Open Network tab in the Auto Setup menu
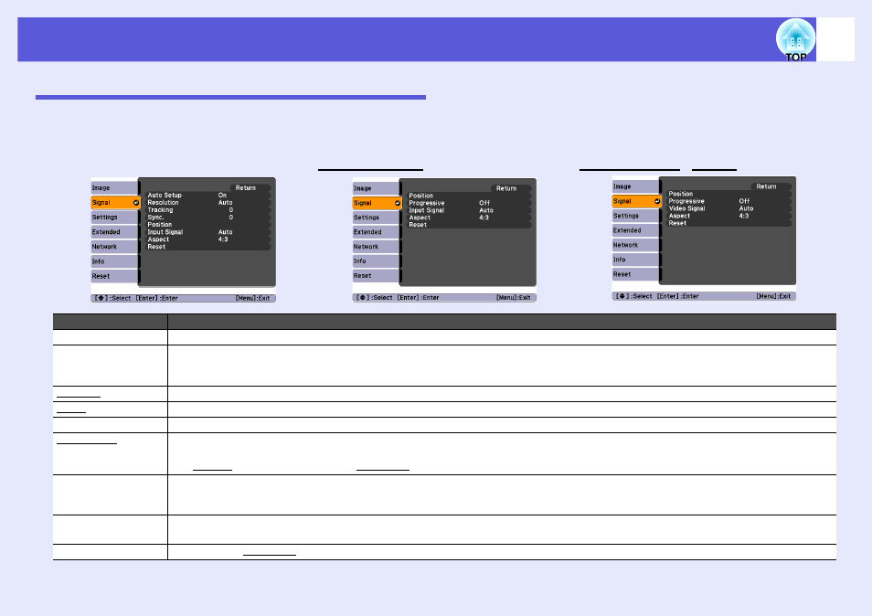The height and width of the screenshot is (616, 872). point(114,247)
